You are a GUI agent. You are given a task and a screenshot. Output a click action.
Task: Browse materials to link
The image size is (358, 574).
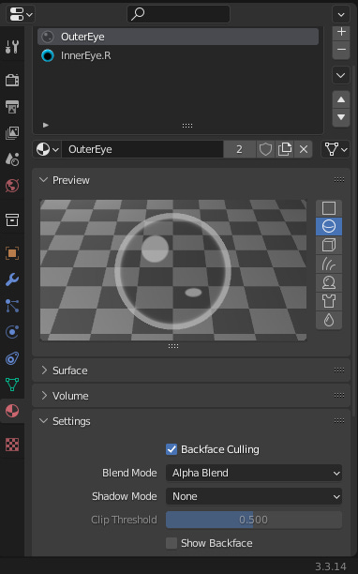point(48,149)
